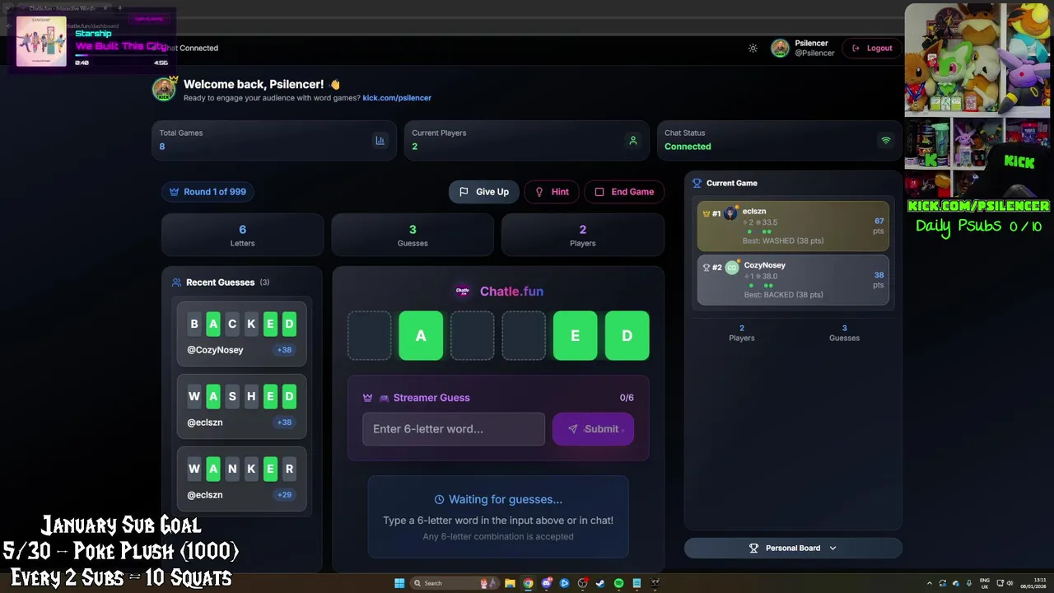Click the green D letter tile
The image size is (1054, 593).
pyautogui.click(x=627, y=335)
